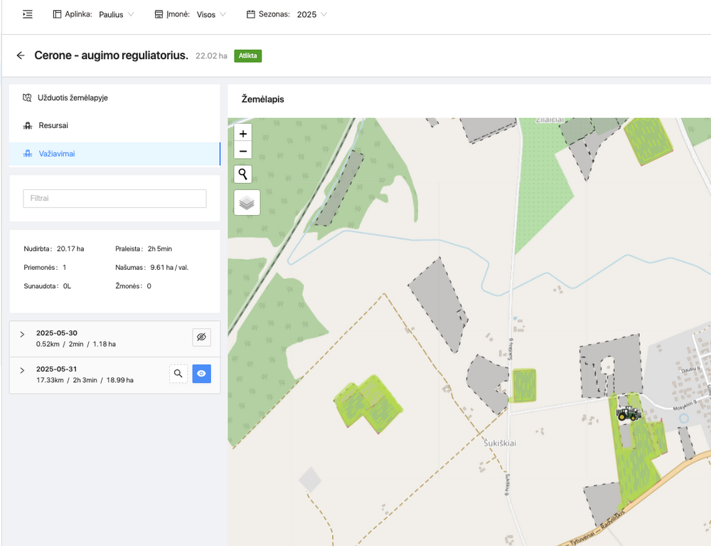Expand the 2025-05-31 trip row
Image resolution: width=711 pixels, height=546 pixels.
click(x=22, y=370)
